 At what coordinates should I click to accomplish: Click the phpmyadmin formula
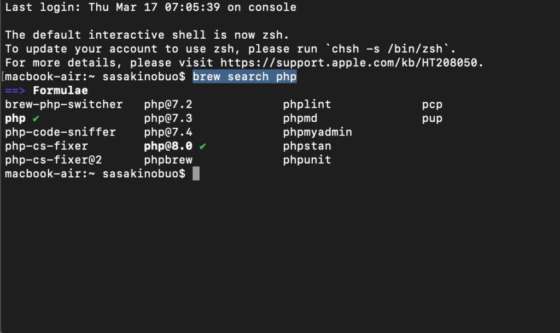[x=317, y=132]
